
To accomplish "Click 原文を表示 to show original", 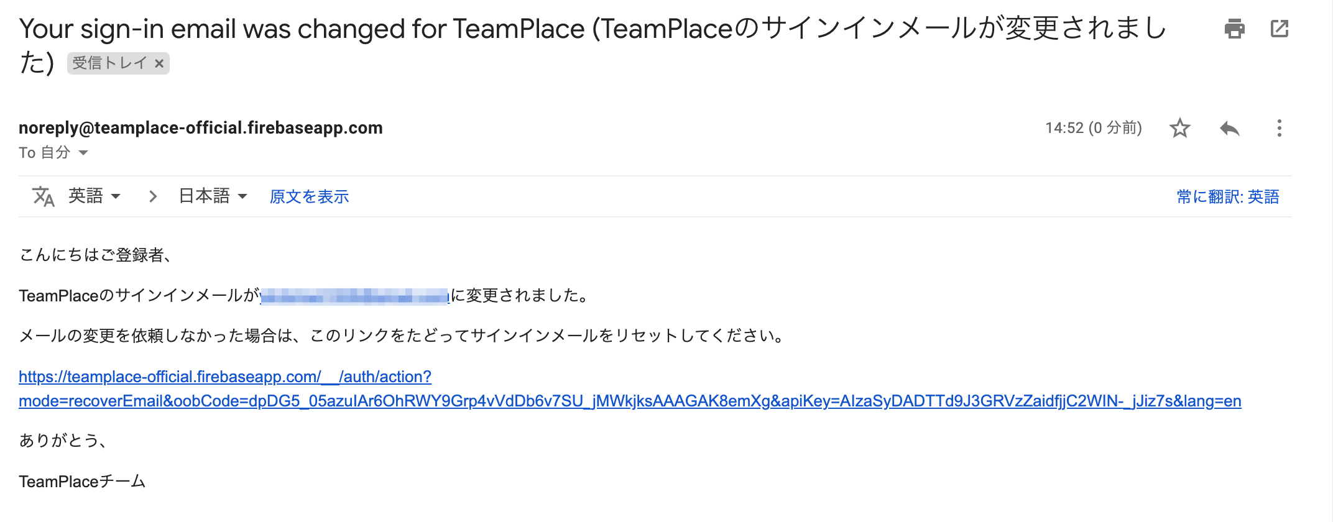I will click(x=309, y=197).
